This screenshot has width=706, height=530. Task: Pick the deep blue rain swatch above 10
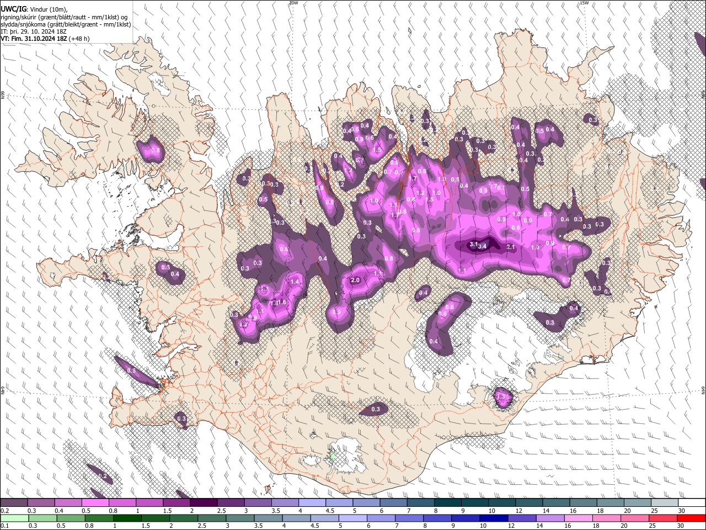[494, 518]
